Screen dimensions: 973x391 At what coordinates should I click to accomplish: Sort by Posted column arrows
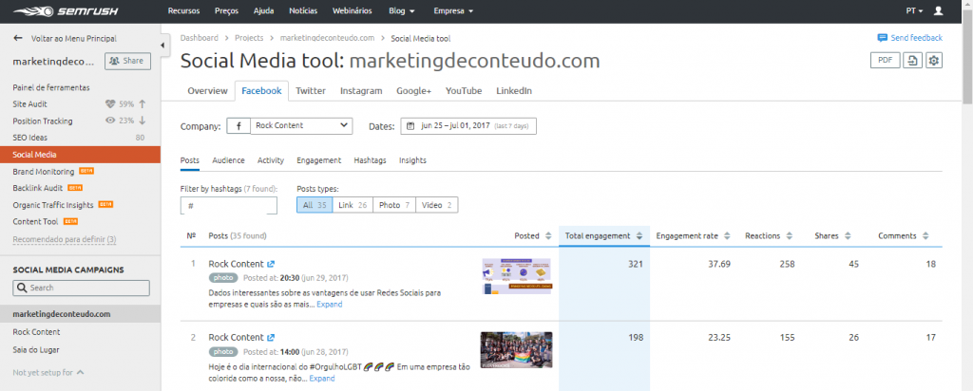548,236
